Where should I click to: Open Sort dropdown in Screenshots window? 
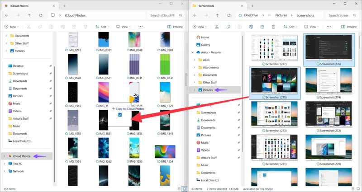point(291,27)
